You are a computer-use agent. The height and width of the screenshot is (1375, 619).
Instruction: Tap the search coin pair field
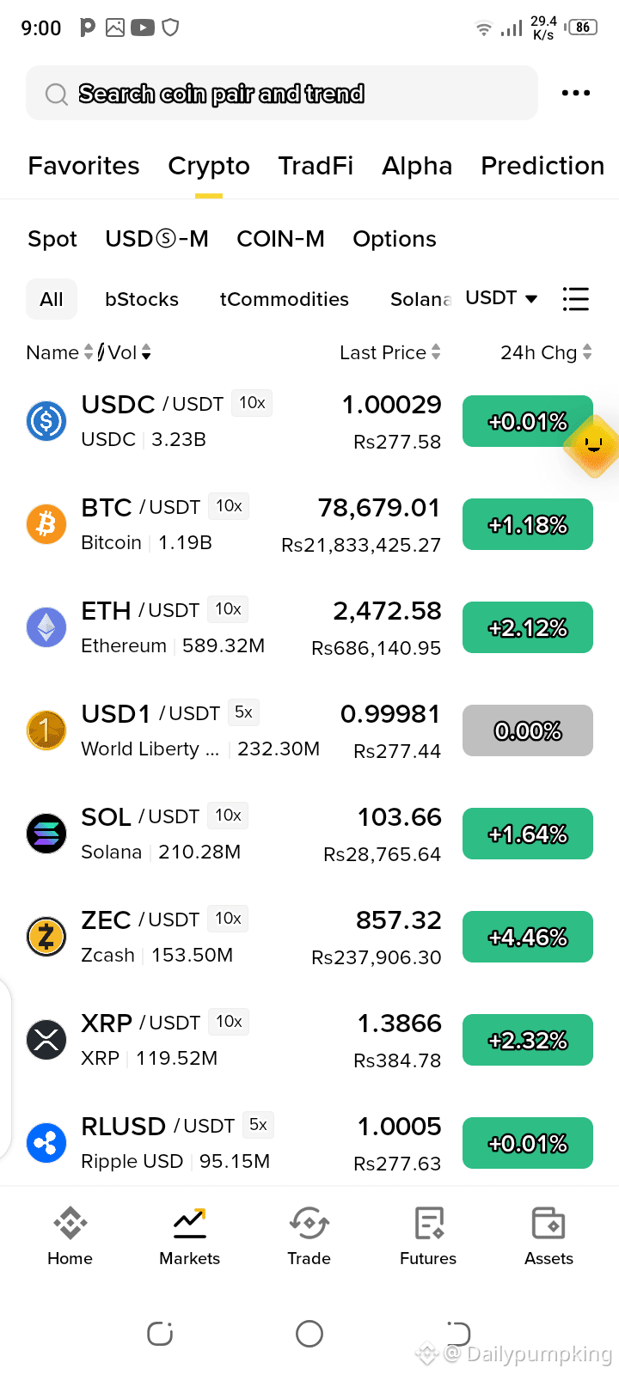282,93
